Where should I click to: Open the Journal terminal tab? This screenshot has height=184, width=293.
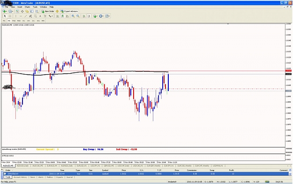pyautogui.click(x=69, y=177)
